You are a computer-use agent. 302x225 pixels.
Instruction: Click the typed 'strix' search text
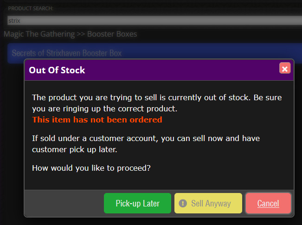point(14,20)
